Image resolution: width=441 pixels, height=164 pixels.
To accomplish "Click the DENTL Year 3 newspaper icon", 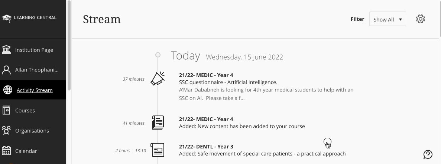I will [158, 150].
